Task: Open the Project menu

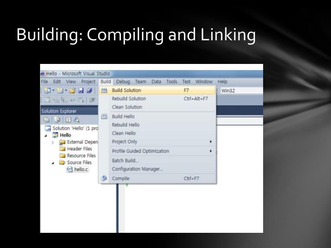Action: [x=88, y=82]
